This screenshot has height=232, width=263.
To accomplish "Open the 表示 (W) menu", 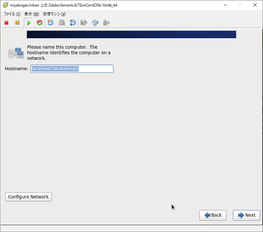I will pos(31,14).
